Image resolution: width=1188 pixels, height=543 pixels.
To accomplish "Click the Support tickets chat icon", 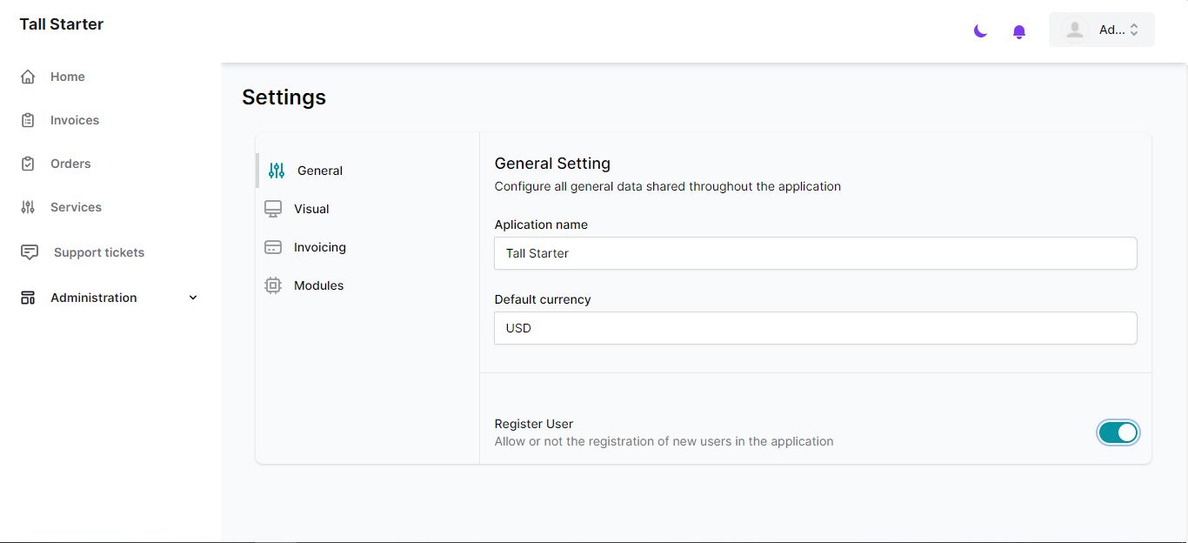I will tap(30, 252).
